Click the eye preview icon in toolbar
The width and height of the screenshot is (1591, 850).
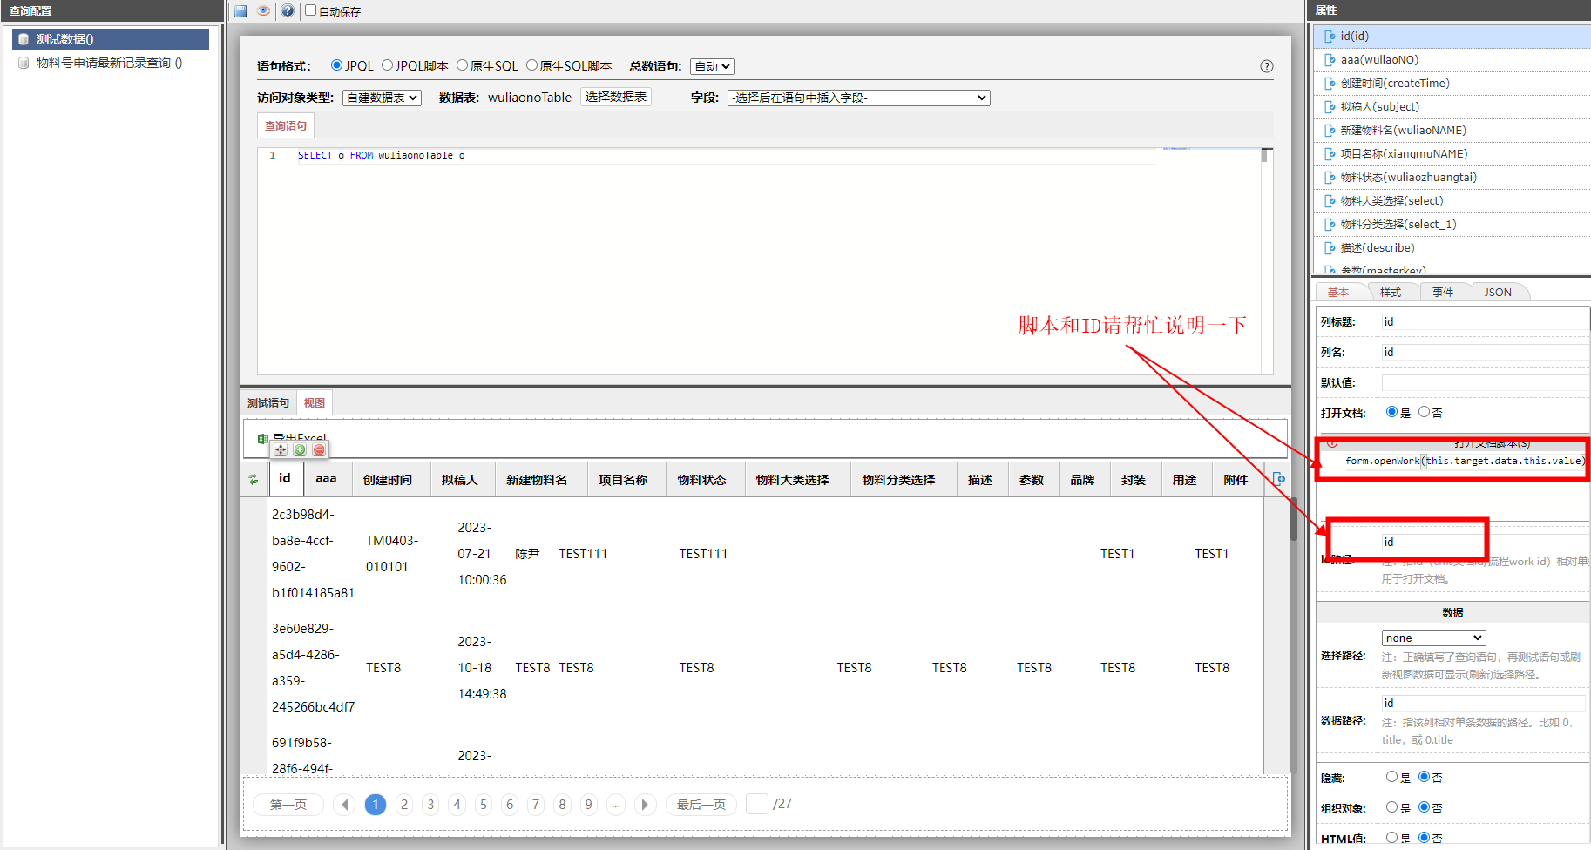(x=263, y=11)
